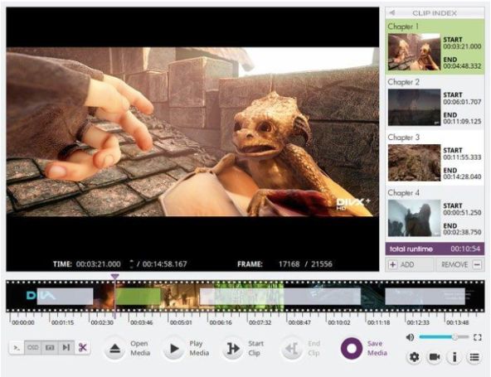Select Chapter 2 thumbnail
This screenshot has height=377, width=491.
(414, 108)
